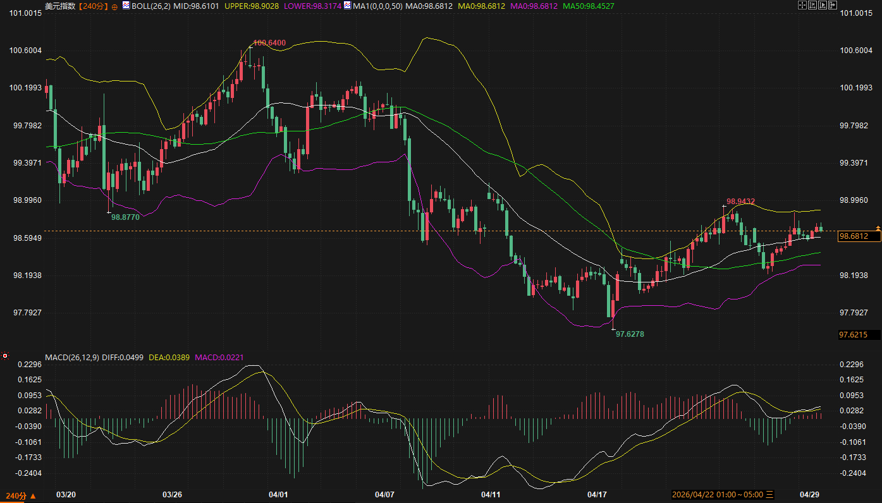The width and height of the screenshot is (882, 503).
Task: Click the orange arrows beside current price tag
Action: click(x=878, y=227)
